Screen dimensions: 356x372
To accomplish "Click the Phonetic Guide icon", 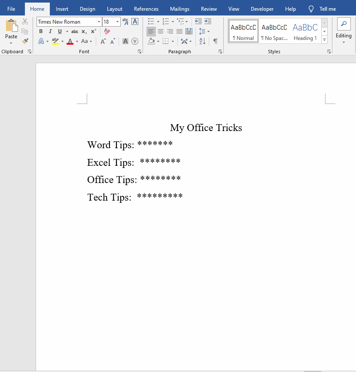I will (125, 21).
